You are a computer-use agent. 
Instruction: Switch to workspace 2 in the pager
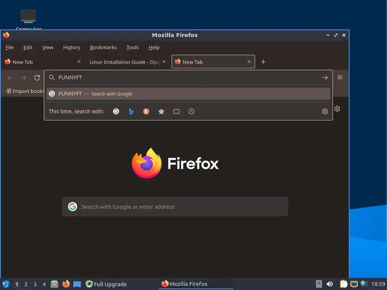click(26, 284)
